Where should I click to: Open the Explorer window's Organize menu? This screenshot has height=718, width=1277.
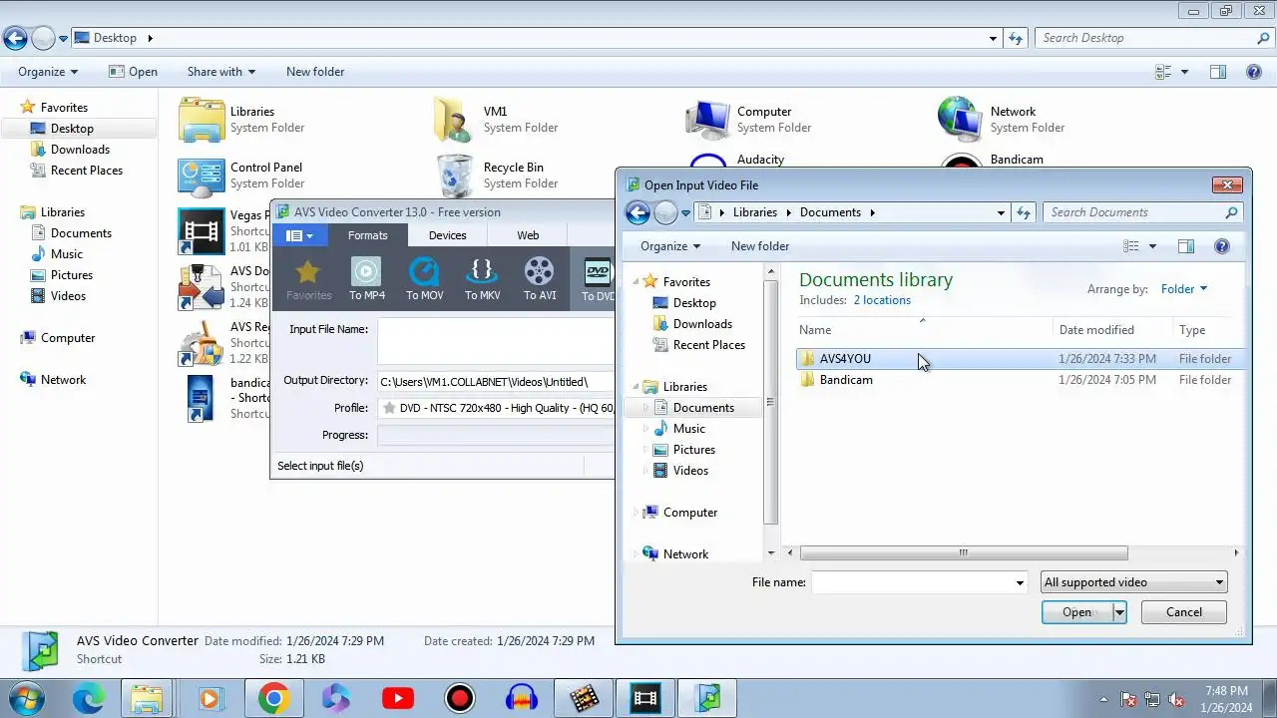pos(48,72)
